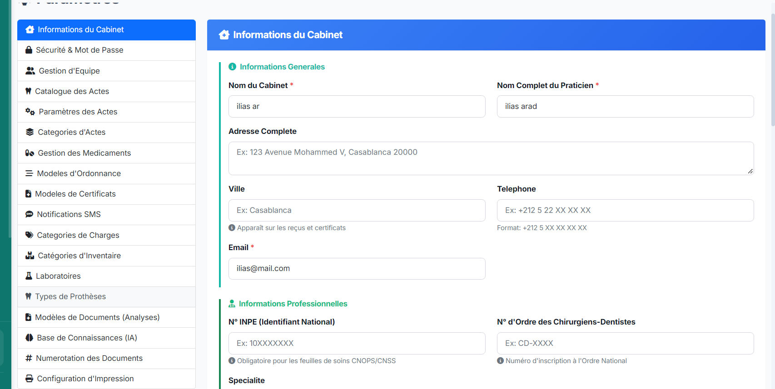
Task: Click the doctor icon next to Informations Professionnelles
Action: point(232,304)
